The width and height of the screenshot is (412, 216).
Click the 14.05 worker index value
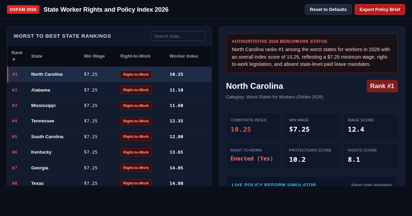(x=176, y=168)
